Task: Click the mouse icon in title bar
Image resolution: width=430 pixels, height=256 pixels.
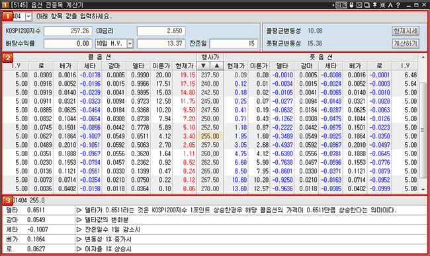Action: pyautogui.click(x=351, y=5)
